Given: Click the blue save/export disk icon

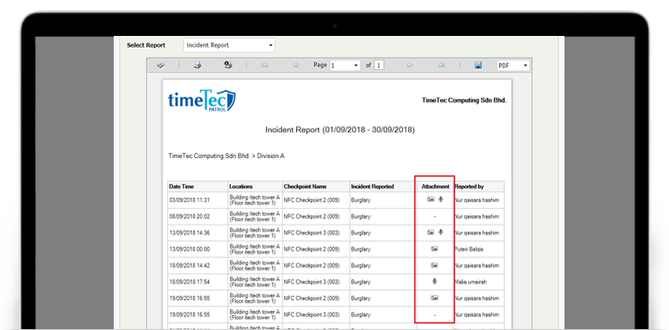Looking at the screenshot, I should pyautogui.click(x=478, y=65).
